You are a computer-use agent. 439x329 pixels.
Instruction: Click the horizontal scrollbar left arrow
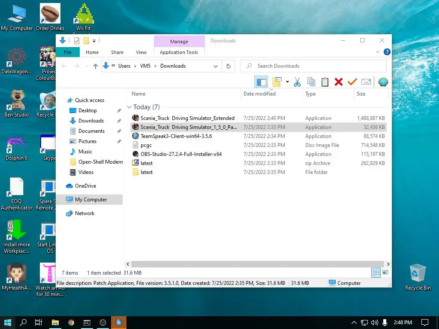(128, 264)
